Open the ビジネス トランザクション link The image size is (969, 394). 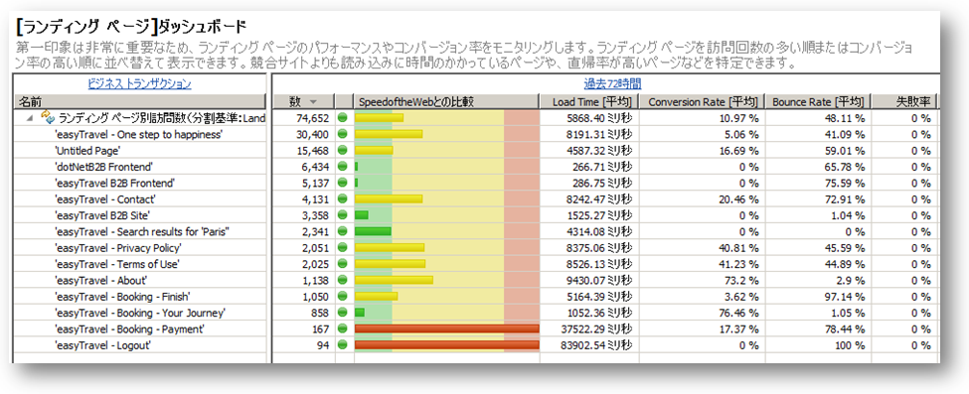(139, 84)
